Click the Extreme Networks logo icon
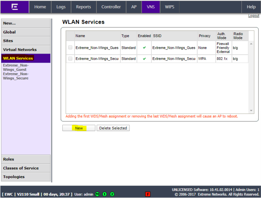The image size is (261, 198). (15, 7)
